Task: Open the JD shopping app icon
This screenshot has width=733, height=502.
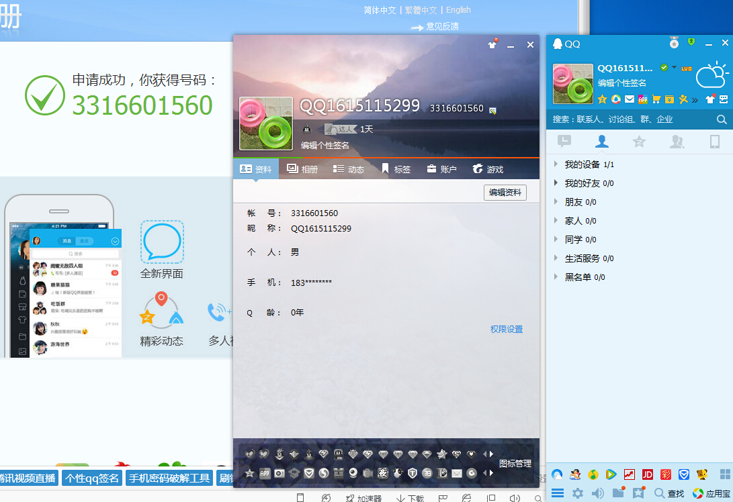Action: pyautogui.click(x=648, y=474)
